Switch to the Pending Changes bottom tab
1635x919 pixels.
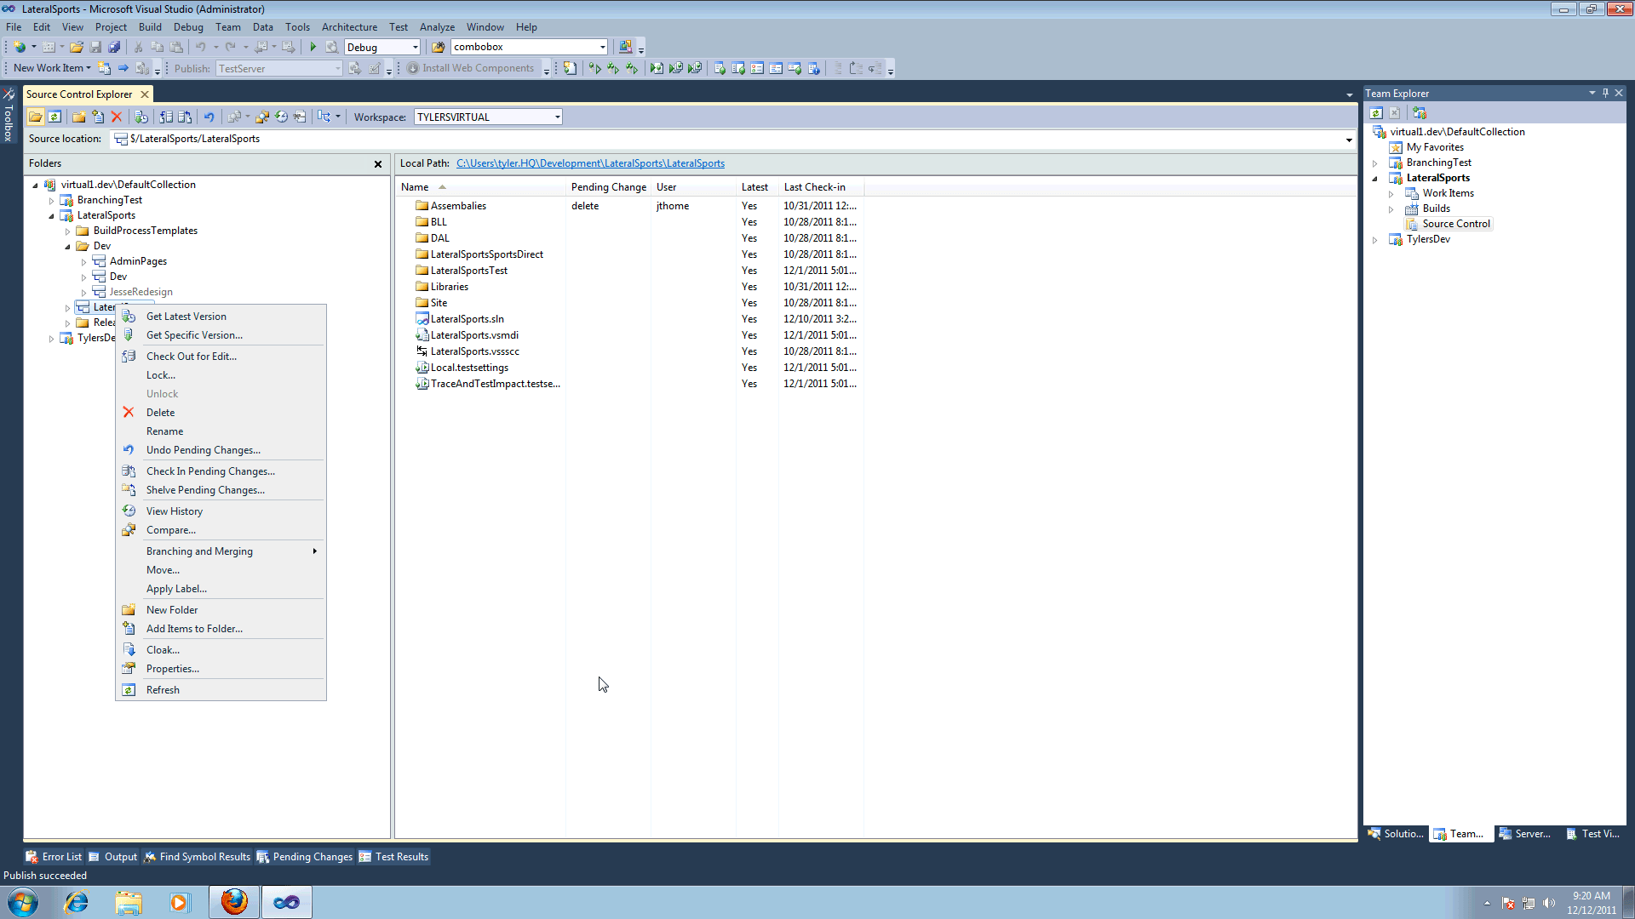(x=305, y=857)
